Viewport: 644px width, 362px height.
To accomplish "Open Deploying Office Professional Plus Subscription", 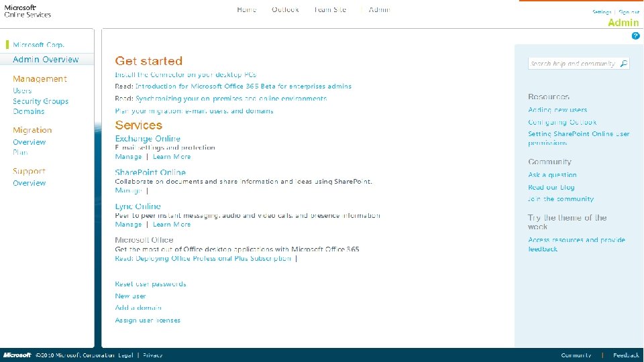I will [x=203, y=259].
